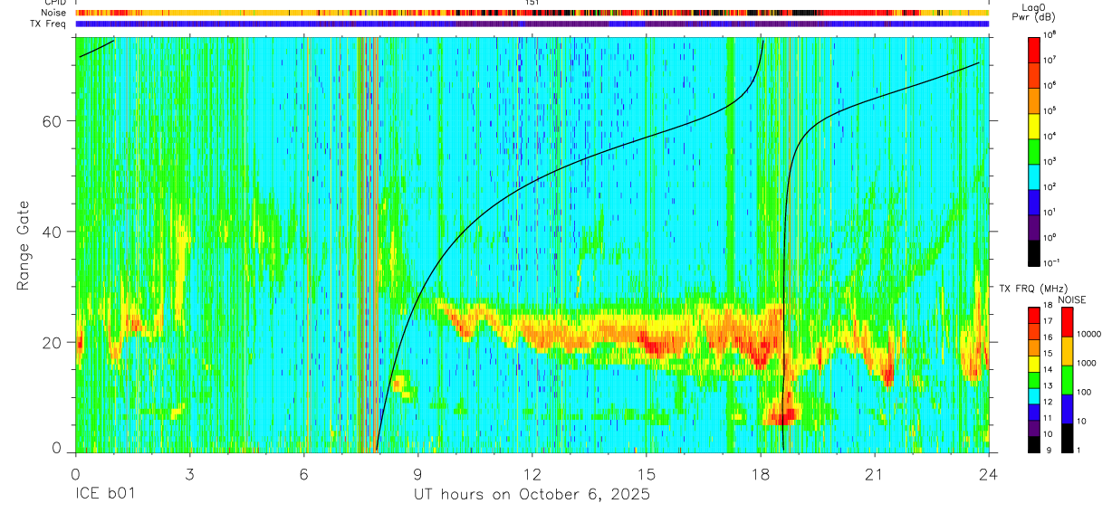Click the amber segment of NOISE color bar

[1067, 351]
